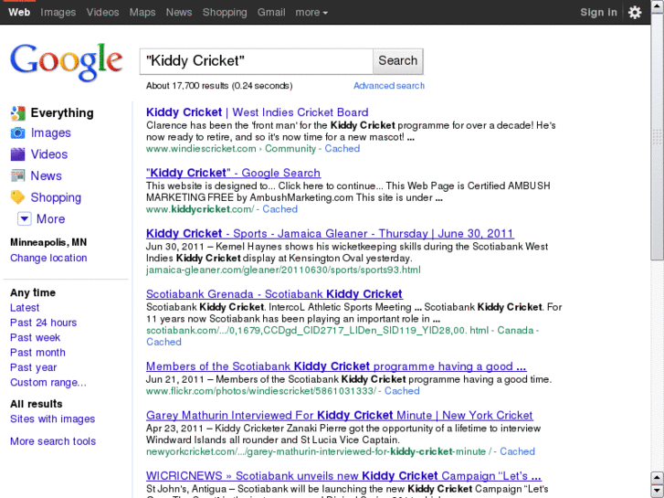Viewport: 664px width, 498px height.
Task: Open Jamaica Gleaner Kiddy Cricket result
Action: [330, 234]
